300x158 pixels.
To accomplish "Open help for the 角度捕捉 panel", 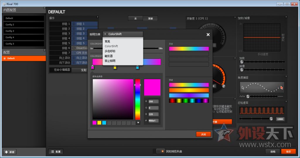I will pos(286,77).
